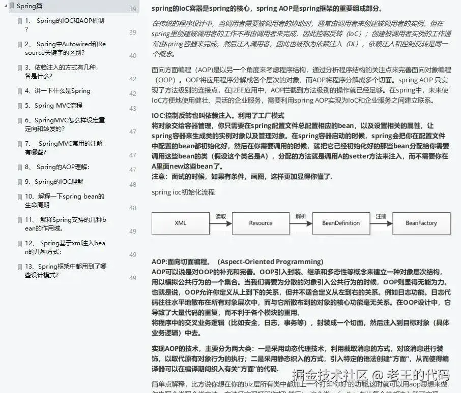
Task: Click bookmark icon for item 9 Spring的IOC理解
Action: (x=20, y=182)
